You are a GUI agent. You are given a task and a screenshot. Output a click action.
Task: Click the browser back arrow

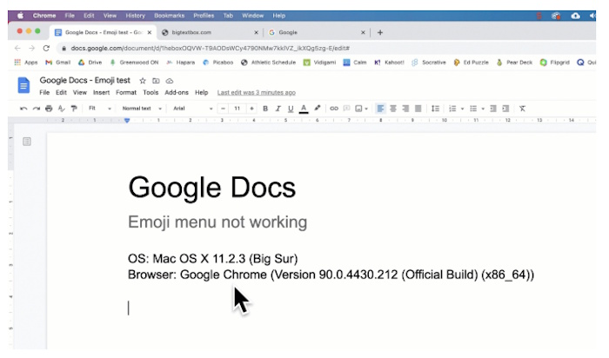tap(17, 48)
